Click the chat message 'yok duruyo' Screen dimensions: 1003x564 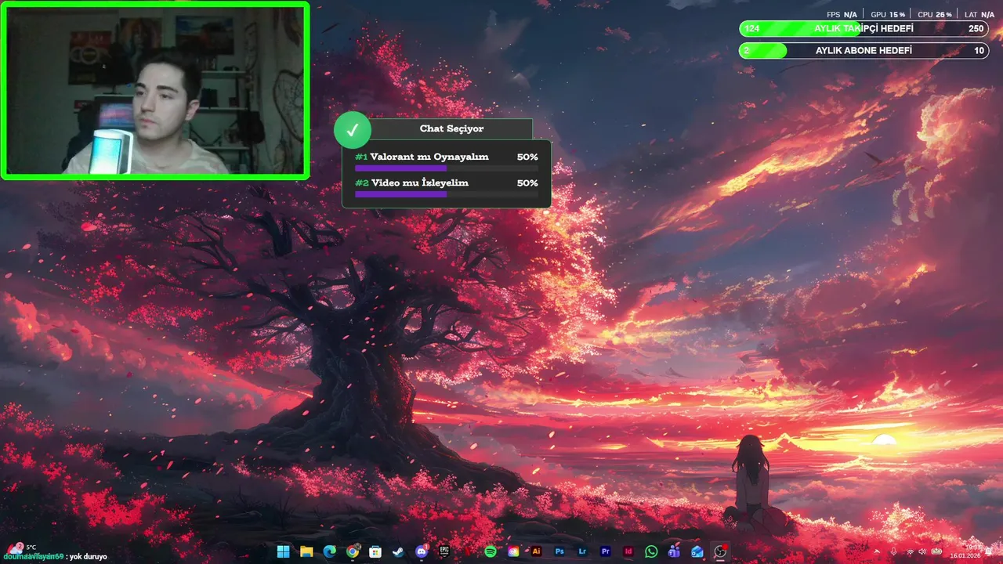click(x=89, y=557)
